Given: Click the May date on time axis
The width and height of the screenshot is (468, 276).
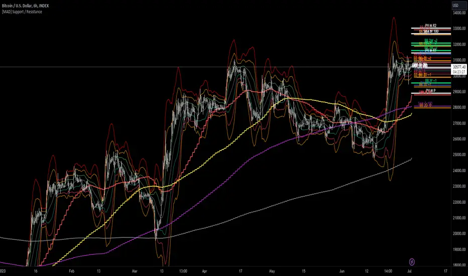Looking at the screenshot, I should coord(272,271).
